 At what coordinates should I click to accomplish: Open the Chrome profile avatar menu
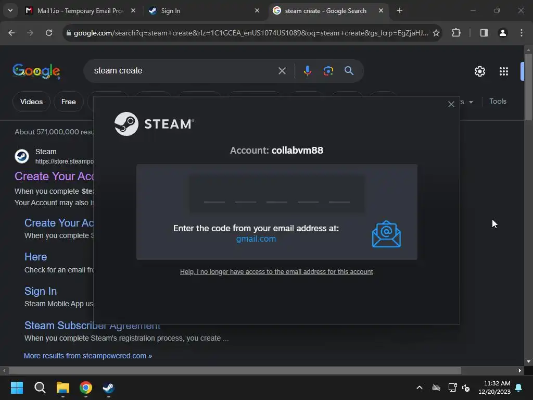pos(503,33)
